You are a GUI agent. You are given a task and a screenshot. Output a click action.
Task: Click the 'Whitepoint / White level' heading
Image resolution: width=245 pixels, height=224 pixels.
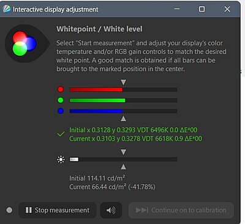[99, 29]
